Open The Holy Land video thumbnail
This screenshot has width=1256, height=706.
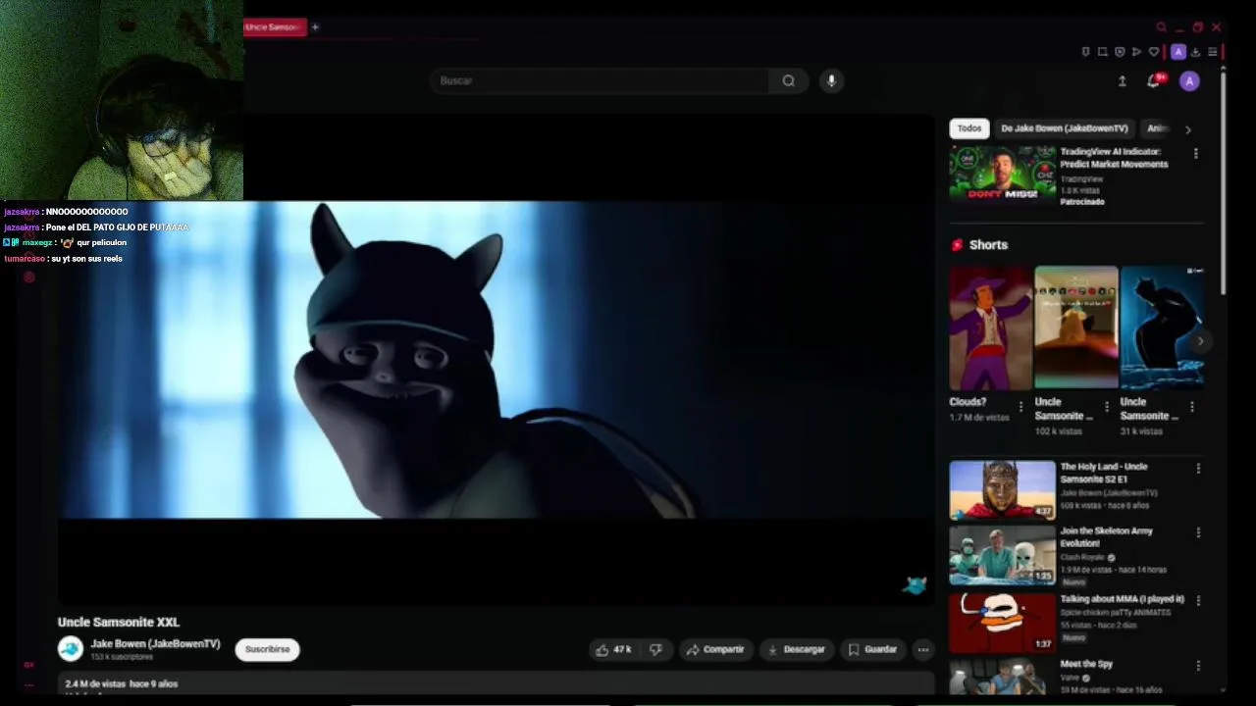(1002, 490)
